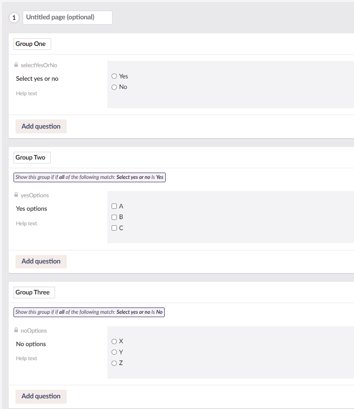This screenshot has width=354, height=409.
Task: Click the lock icon beside yesOptions
Action: pos(16,195)
